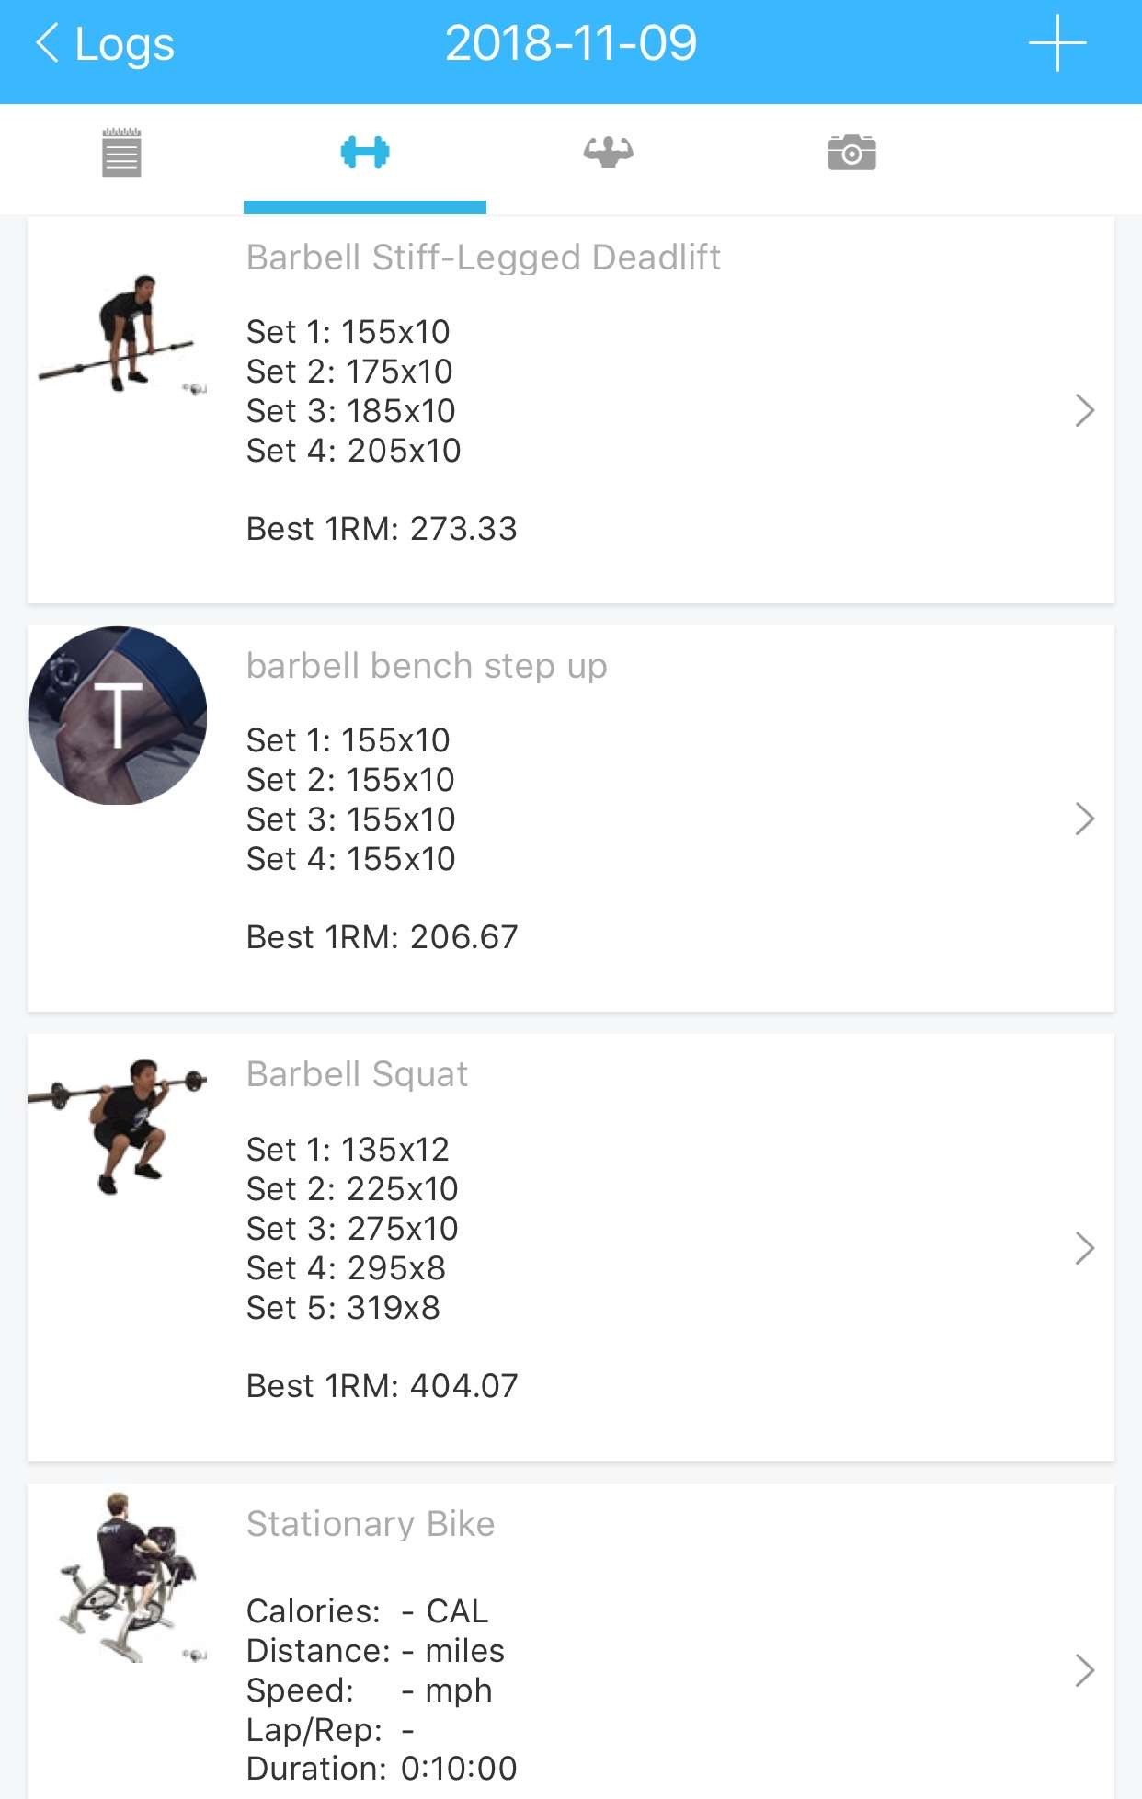
Task: Expand barbell bench step up chevron
Action: point(1084,819)
